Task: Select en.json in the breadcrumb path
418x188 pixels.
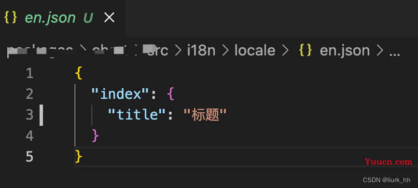Action: [345, 51]
